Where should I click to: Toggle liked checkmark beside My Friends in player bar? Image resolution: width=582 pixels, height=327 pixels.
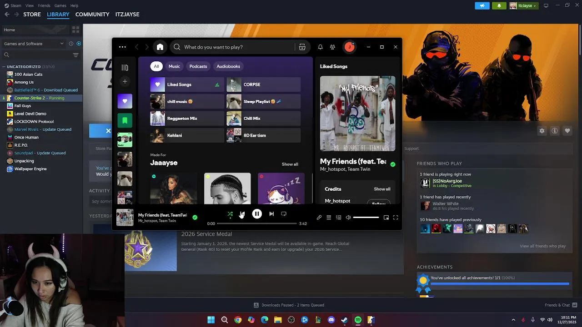195,218
